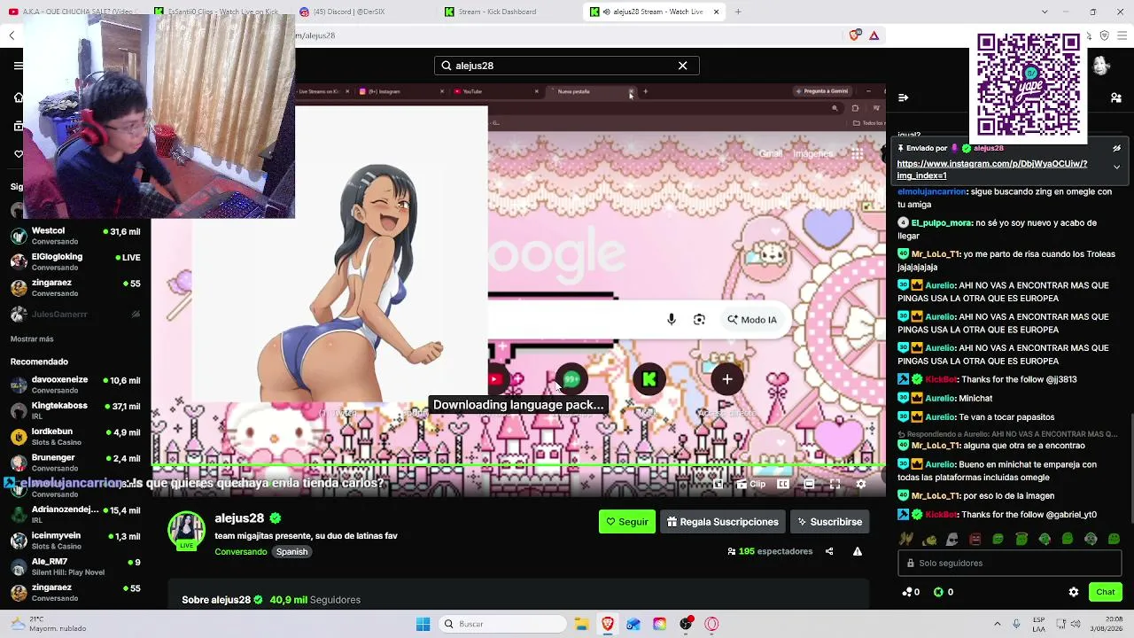1134x638 pixels.
Task: Click the Spanish language tag
Action: [291, 552]
